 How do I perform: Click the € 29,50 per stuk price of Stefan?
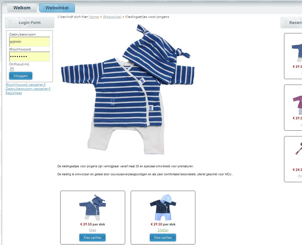coord(163,224)
